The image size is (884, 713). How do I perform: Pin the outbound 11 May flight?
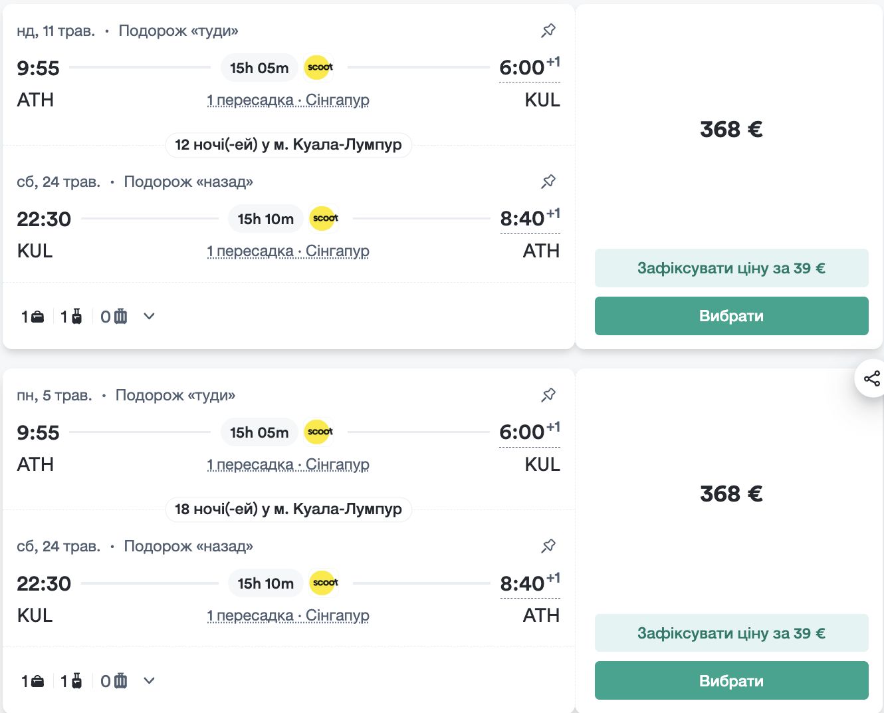548,31
